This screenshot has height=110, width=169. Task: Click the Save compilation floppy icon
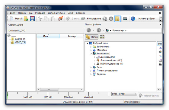32,19
